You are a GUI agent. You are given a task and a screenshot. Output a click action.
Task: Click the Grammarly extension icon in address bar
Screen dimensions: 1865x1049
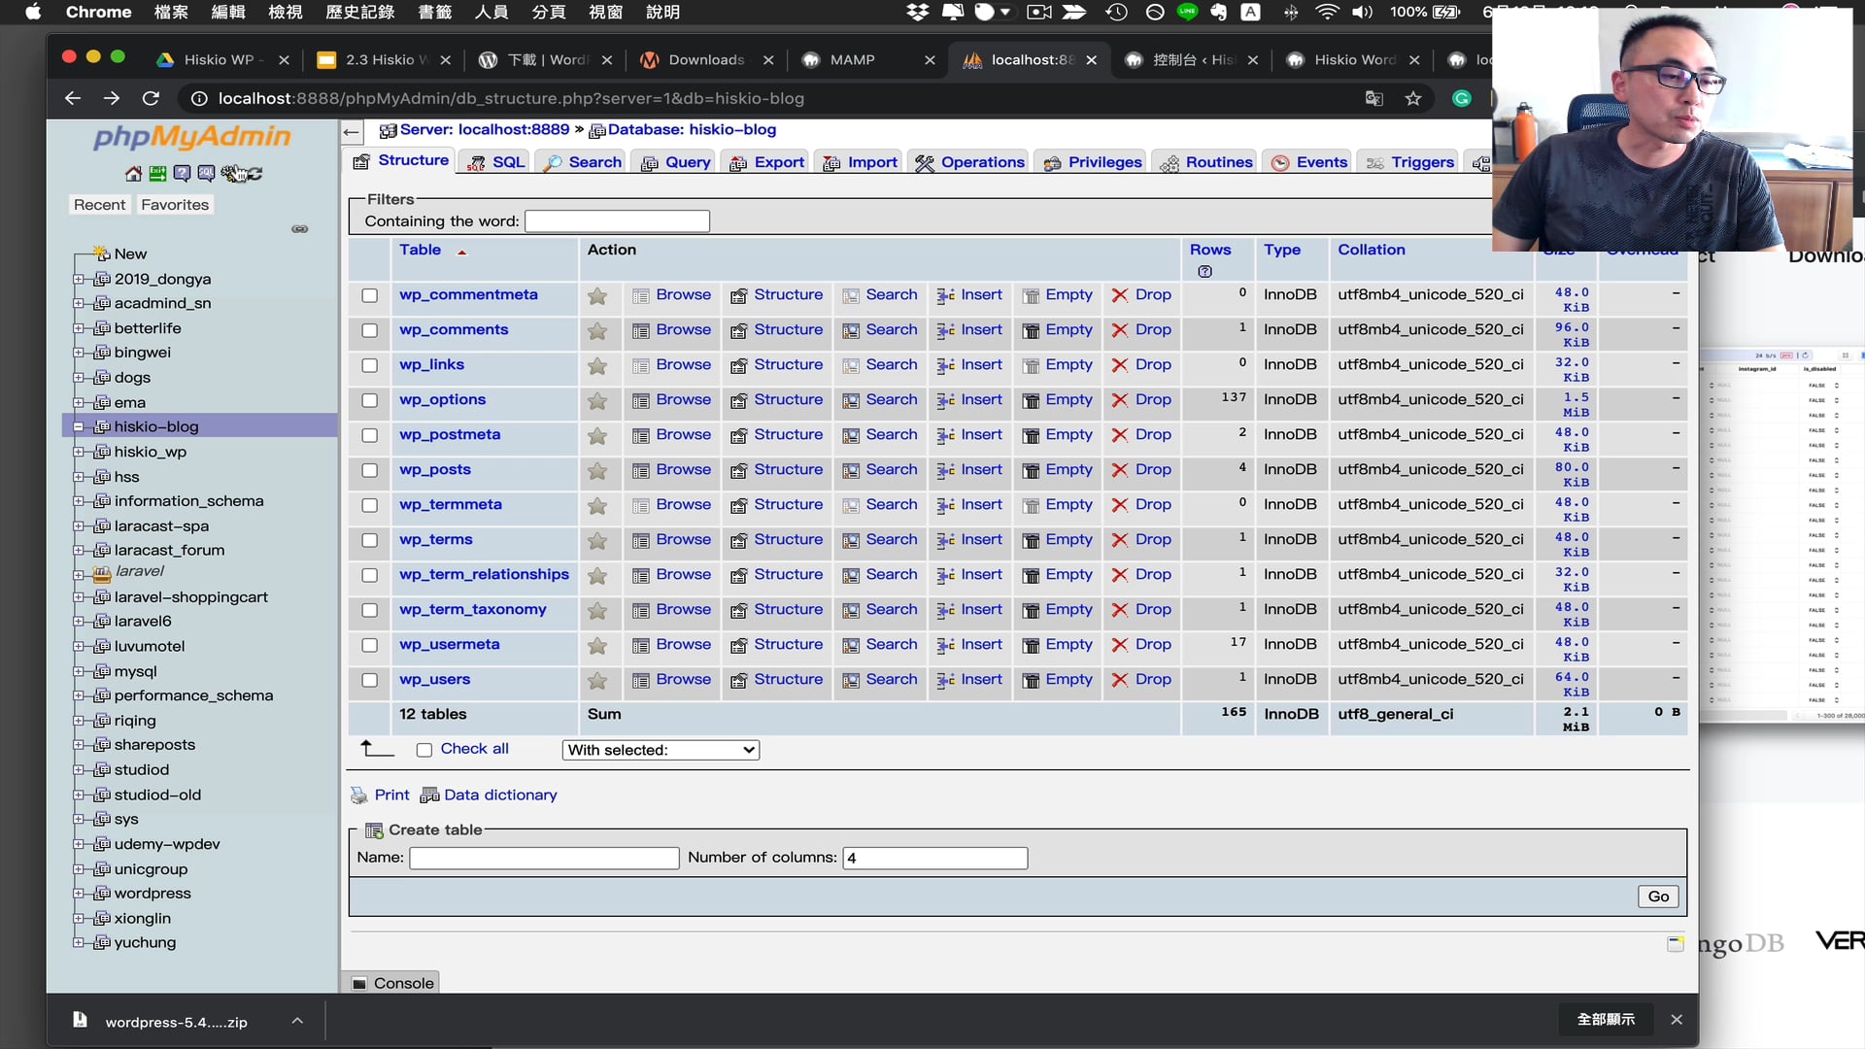(1462, 98)
